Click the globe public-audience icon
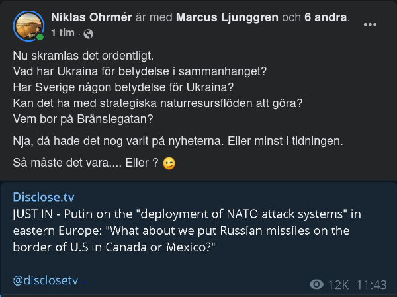 [x=89, y=33]
